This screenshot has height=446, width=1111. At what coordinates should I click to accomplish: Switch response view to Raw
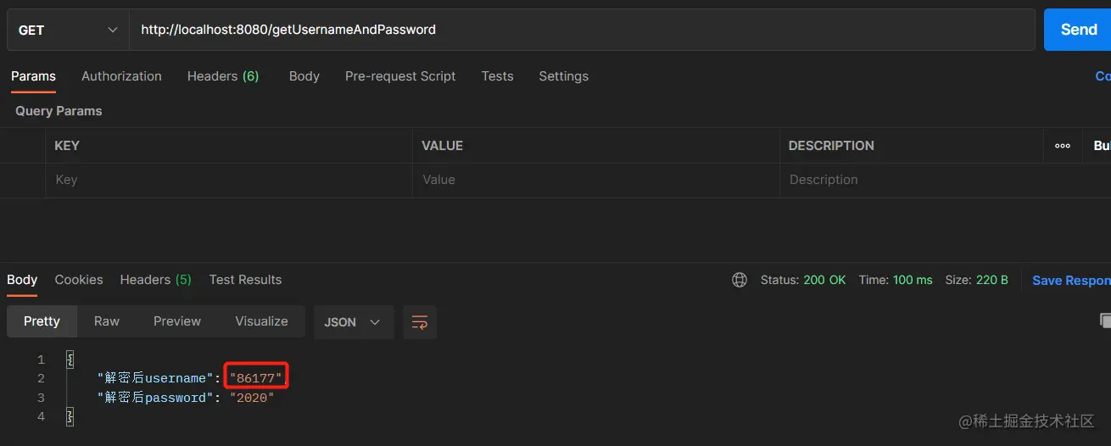coord(107,321)
